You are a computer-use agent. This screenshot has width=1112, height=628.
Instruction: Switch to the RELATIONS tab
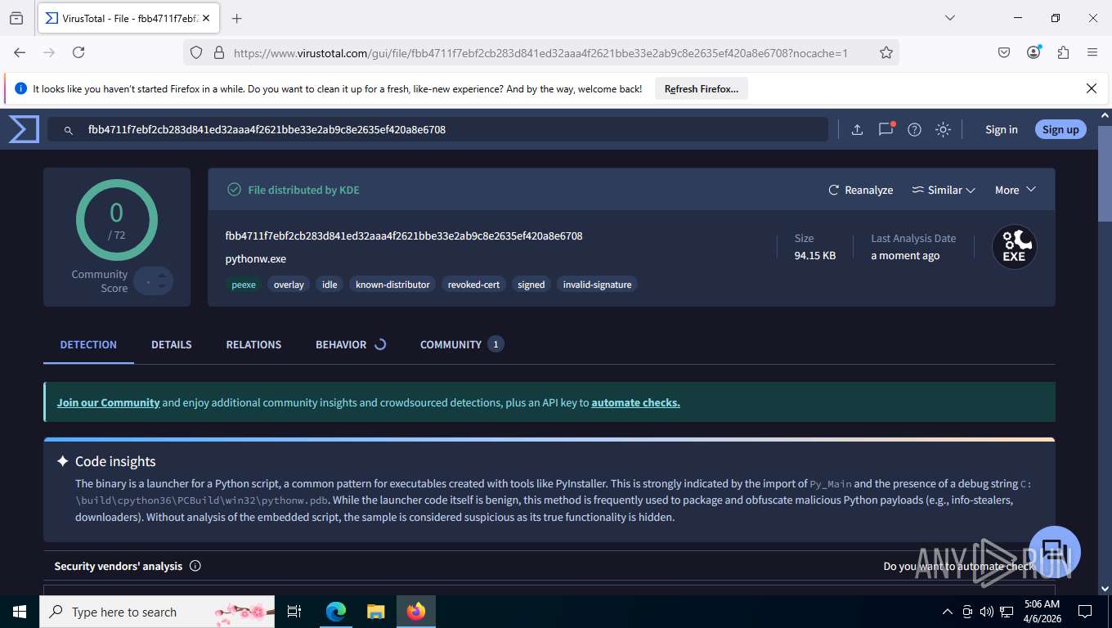(253, 344)
